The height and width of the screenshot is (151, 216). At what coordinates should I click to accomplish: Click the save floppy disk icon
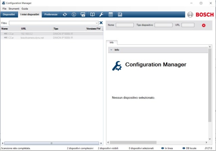click(x=120, y=14)
